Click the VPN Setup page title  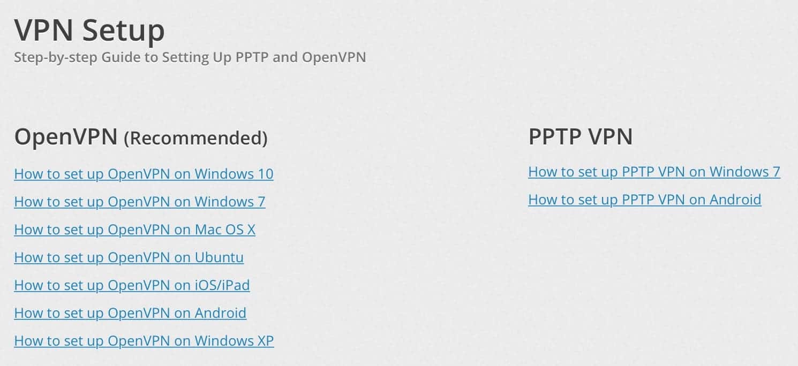pyautogui.click(x=89, y=30)
